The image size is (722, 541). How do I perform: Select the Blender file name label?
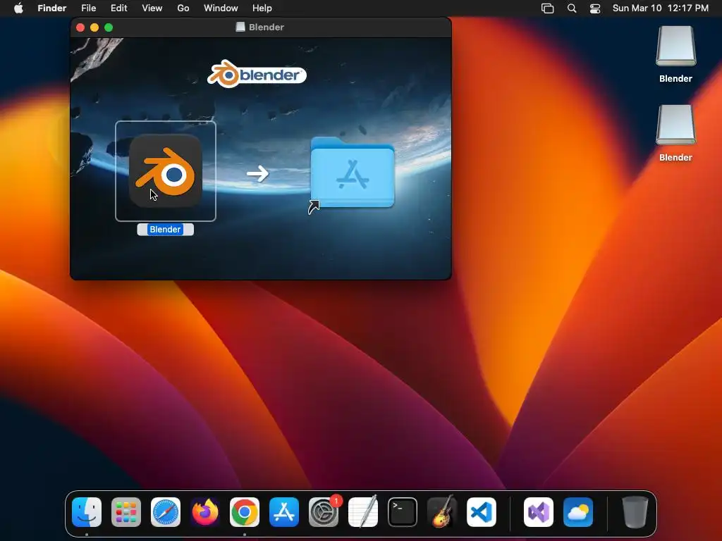tap(165, 229)
